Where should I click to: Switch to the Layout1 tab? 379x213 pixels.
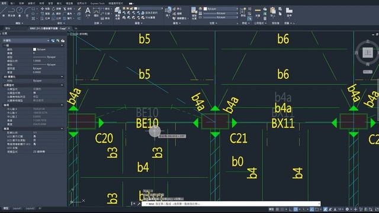[17, 208]
